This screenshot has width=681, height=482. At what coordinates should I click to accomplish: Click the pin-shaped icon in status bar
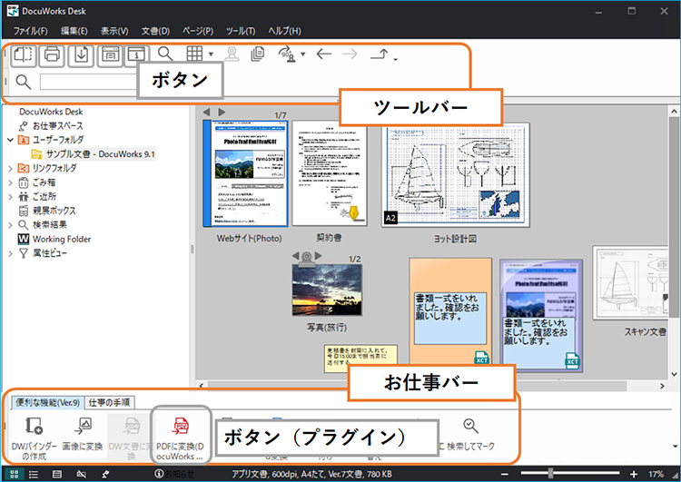pyautogui.click(x=105, y=474)
